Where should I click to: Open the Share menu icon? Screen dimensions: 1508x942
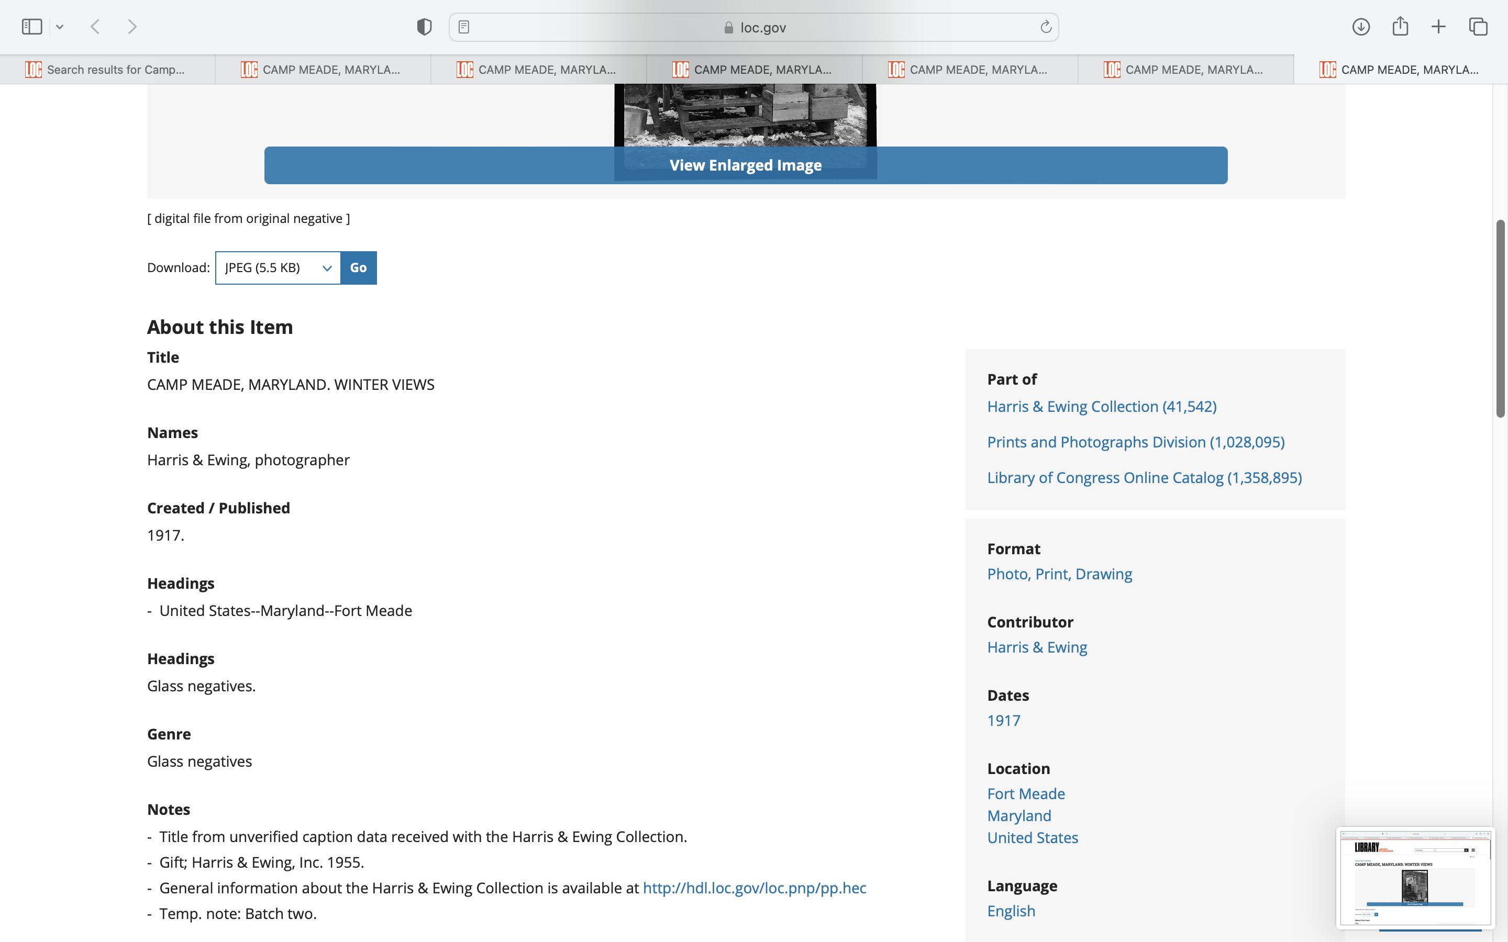(1400, 27)
